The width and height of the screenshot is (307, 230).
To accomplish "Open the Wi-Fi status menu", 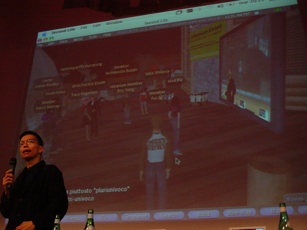I will (x=210, y=7).
